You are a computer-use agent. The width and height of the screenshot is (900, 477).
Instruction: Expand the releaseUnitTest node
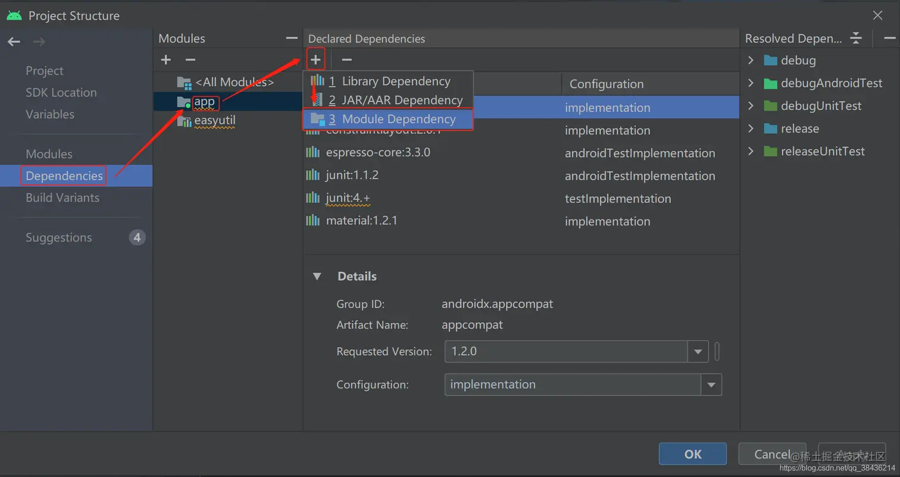pos(751,151)
